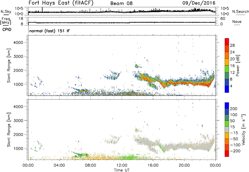249x172 pixels.
Task: Click the strong red backscatter band near 20:00
Action: (x=184, y=83)
